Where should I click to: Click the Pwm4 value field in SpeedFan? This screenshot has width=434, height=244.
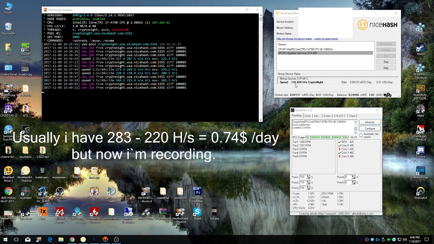tap(348, 177)
